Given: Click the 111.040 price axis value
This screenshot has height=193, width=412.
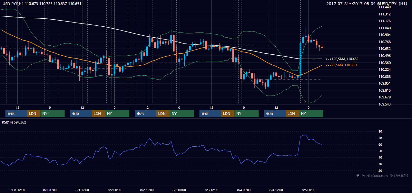Looking at the screenshot, I should 384,28.
